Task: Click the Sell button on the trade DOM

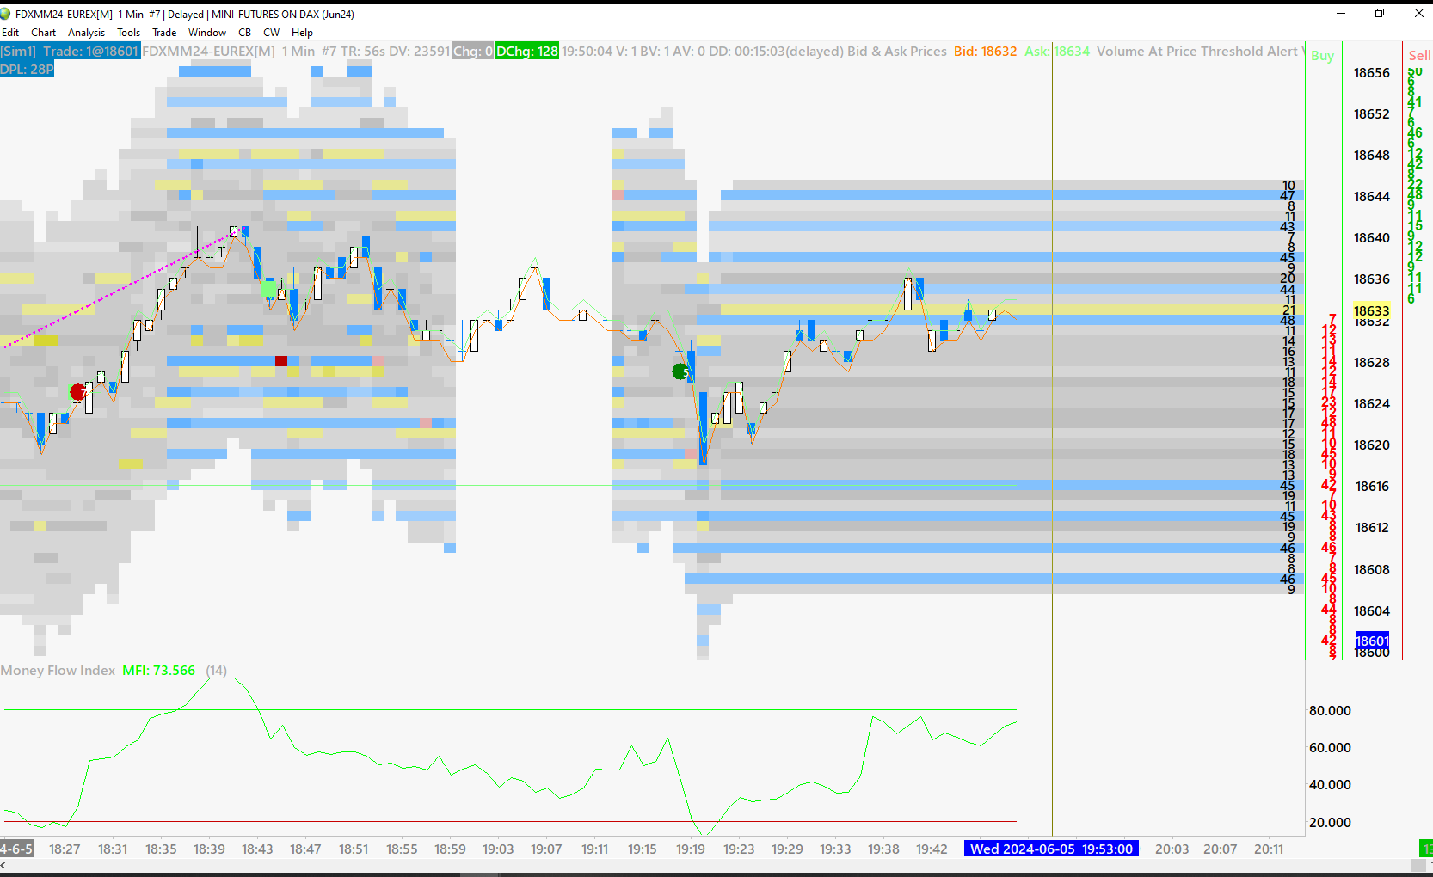Action: click(1419, 56)
